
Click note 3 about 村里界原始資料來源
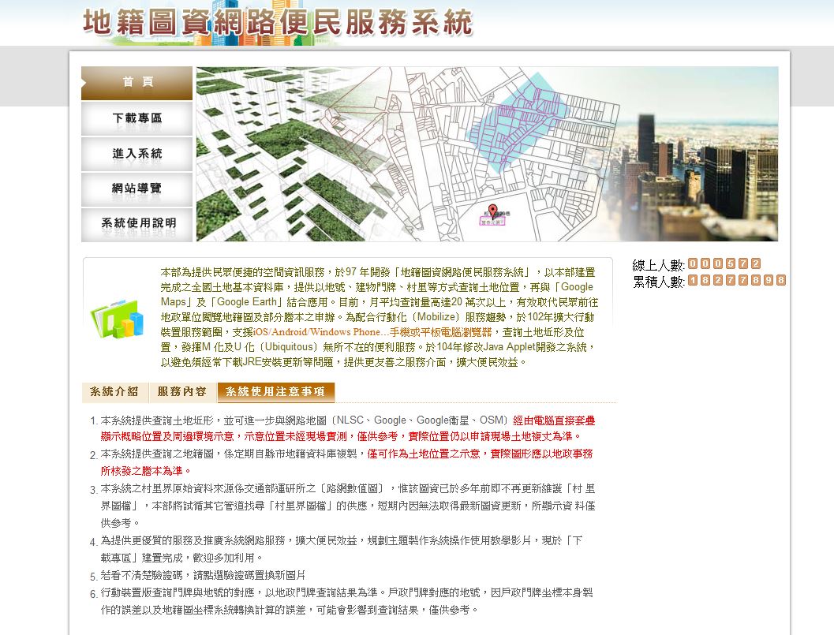tap(348, 506)
